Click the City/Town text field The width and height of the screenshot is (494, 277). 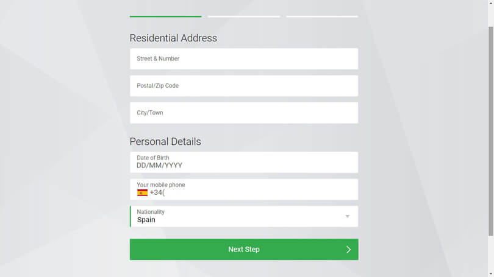click(x=244, y=113)
